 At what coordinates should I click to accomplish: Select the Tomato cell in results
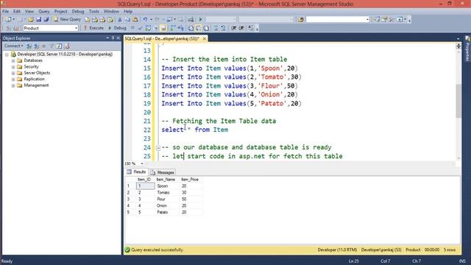click(x=167, y=193)
